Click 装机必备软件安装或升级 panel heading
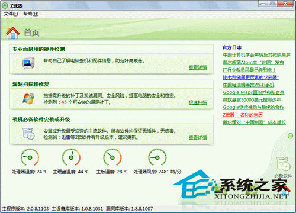The height and width of the screenshot is (213, 296). pos(41,120)
